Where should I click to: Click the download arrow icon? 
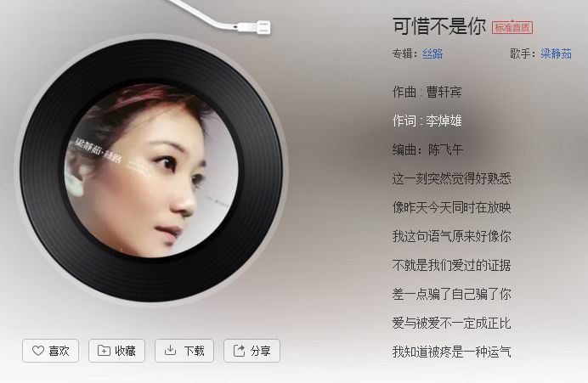(170, 350)
